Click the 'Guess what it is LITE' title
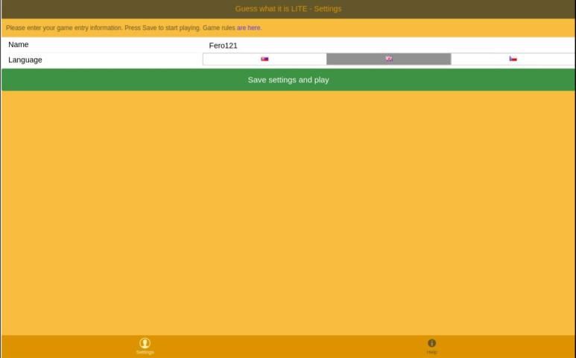 click(288, 9)
